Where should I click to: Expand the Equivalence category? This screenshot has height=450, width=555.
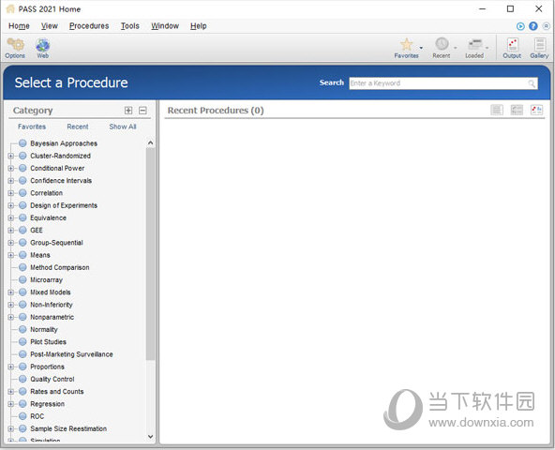tap(11, 218)
